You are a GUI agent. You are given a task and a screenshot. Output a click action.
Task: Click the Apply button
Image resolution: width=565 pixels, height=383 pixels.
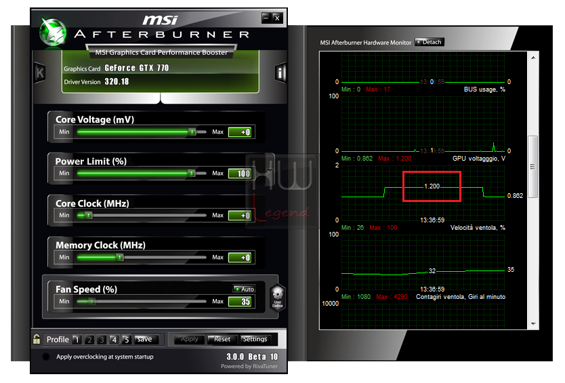[x=190, y=340]
